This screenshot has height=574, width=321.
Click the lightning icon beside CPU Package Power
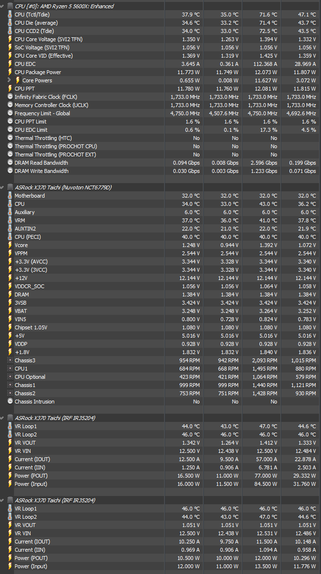tap(10, 72)
